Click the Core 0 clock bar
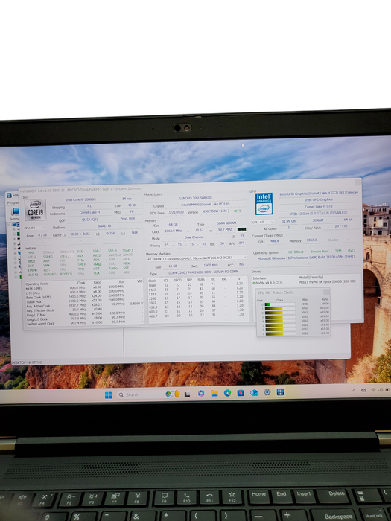The image size is (391, 521). tap(280, 304)
